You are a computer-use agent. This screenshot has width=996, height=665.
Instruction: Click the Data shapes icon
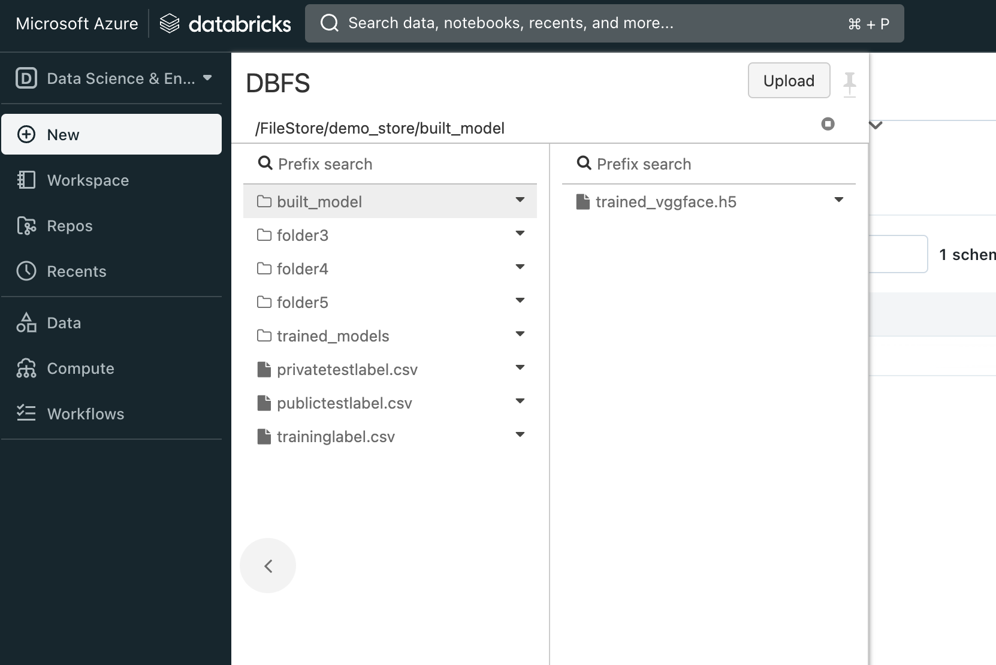[26, 323]
